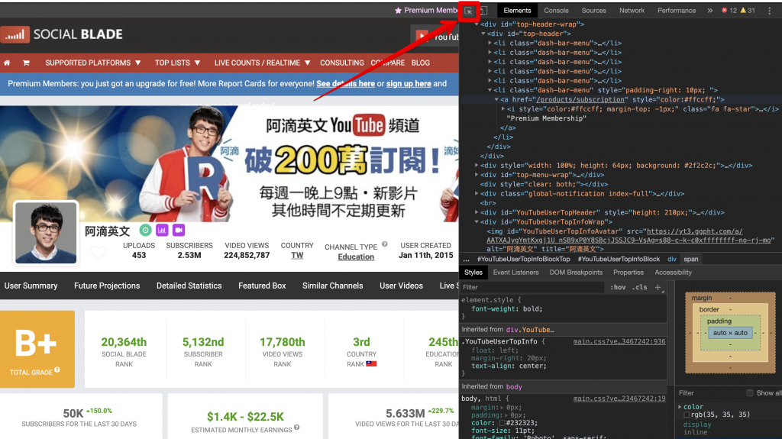Open the Network tab
Screen dimensions: 782x439
[x=632, y=11]
